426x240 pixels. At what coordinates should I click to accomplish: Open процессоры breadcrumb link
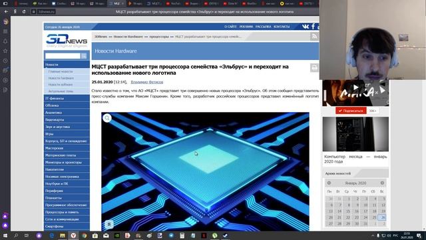click(159, 37)
